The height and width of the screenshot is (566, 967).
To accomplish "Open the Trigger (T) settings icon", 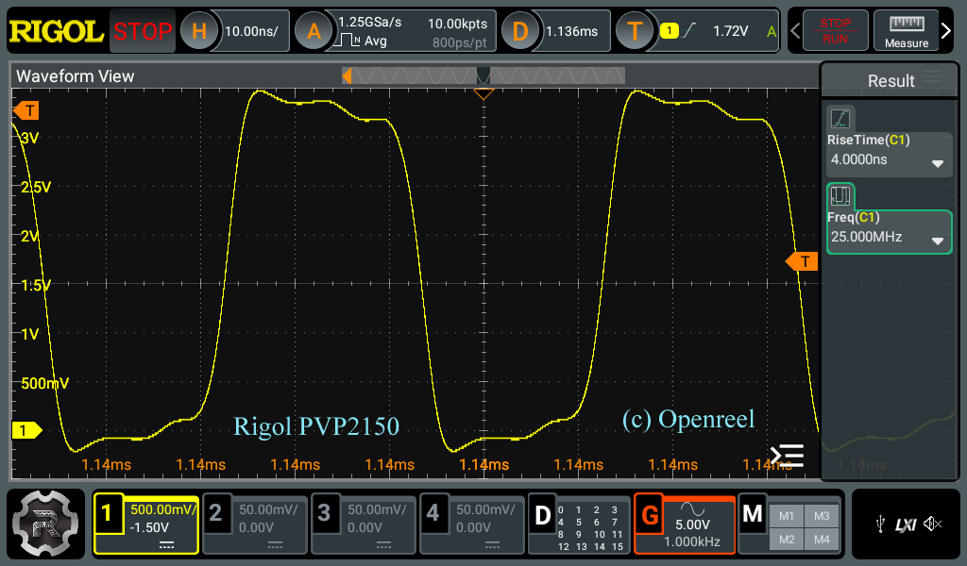I will coord(634,31).
